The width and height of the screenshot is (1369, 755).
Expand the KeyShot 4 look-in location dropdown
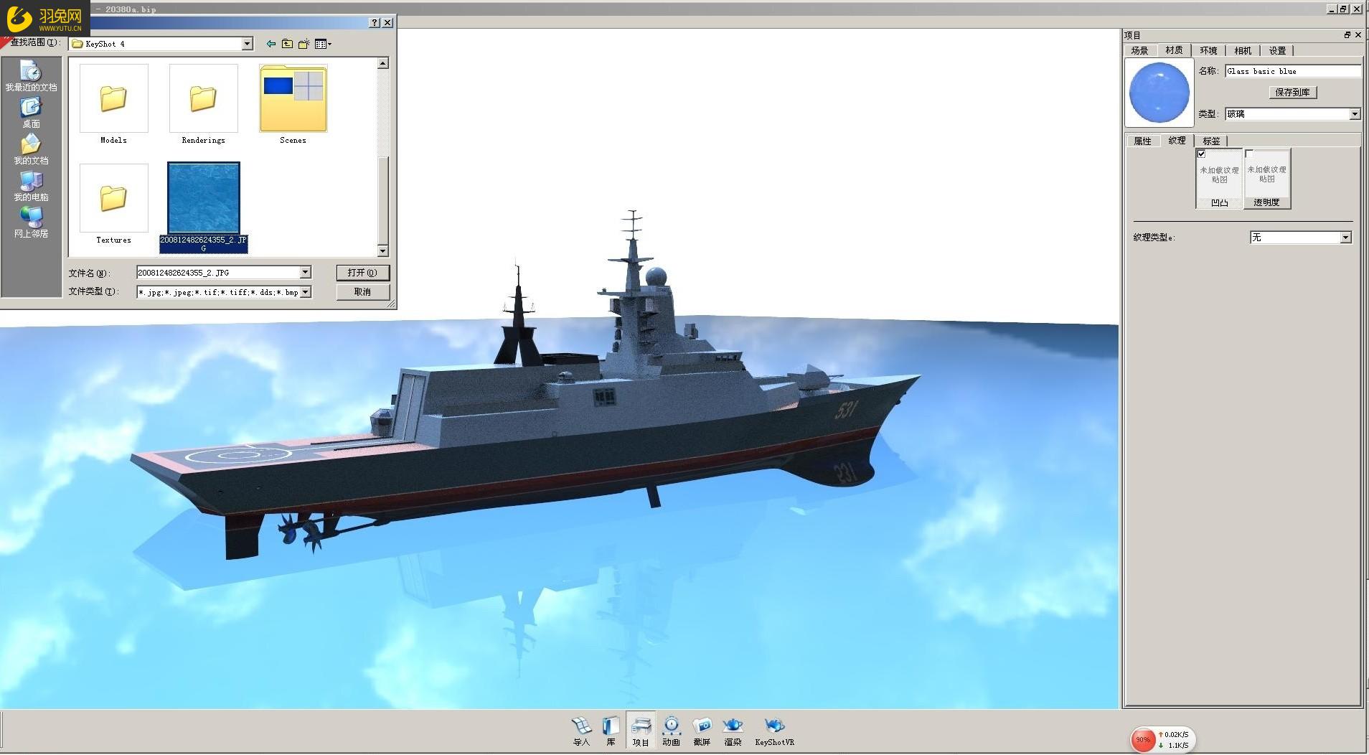(247, 44)
